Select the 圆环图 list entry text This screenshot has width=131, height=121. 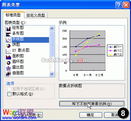(x=18, y=62)
